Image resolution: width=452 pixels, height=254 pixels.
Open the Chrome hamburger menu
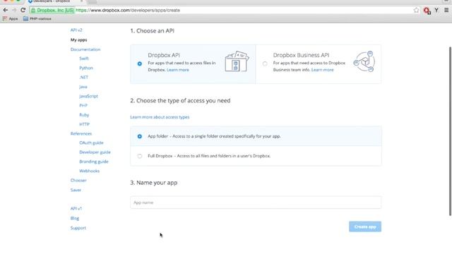coord(446,10)
